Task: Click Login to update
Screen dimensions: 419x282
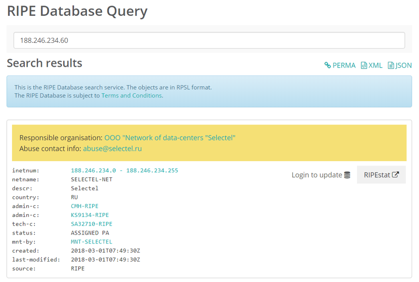Action: coord(321,175)
